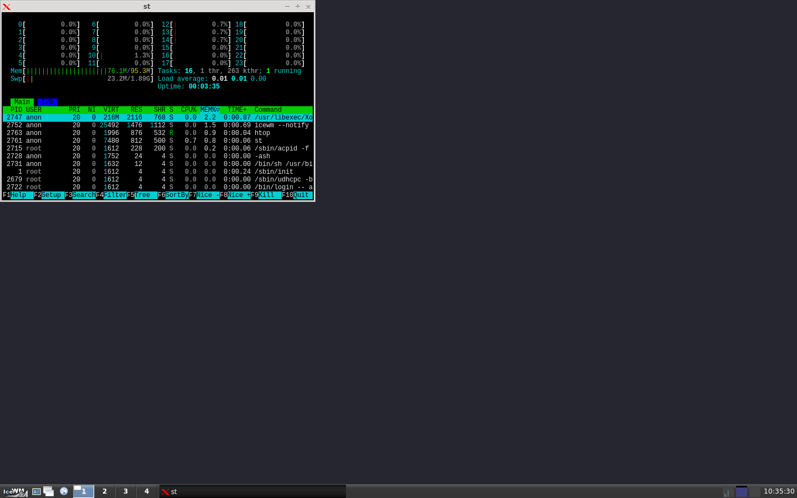Sort by the Command column header
Viewport: 797px width, 498px height.
click(268, 110)
